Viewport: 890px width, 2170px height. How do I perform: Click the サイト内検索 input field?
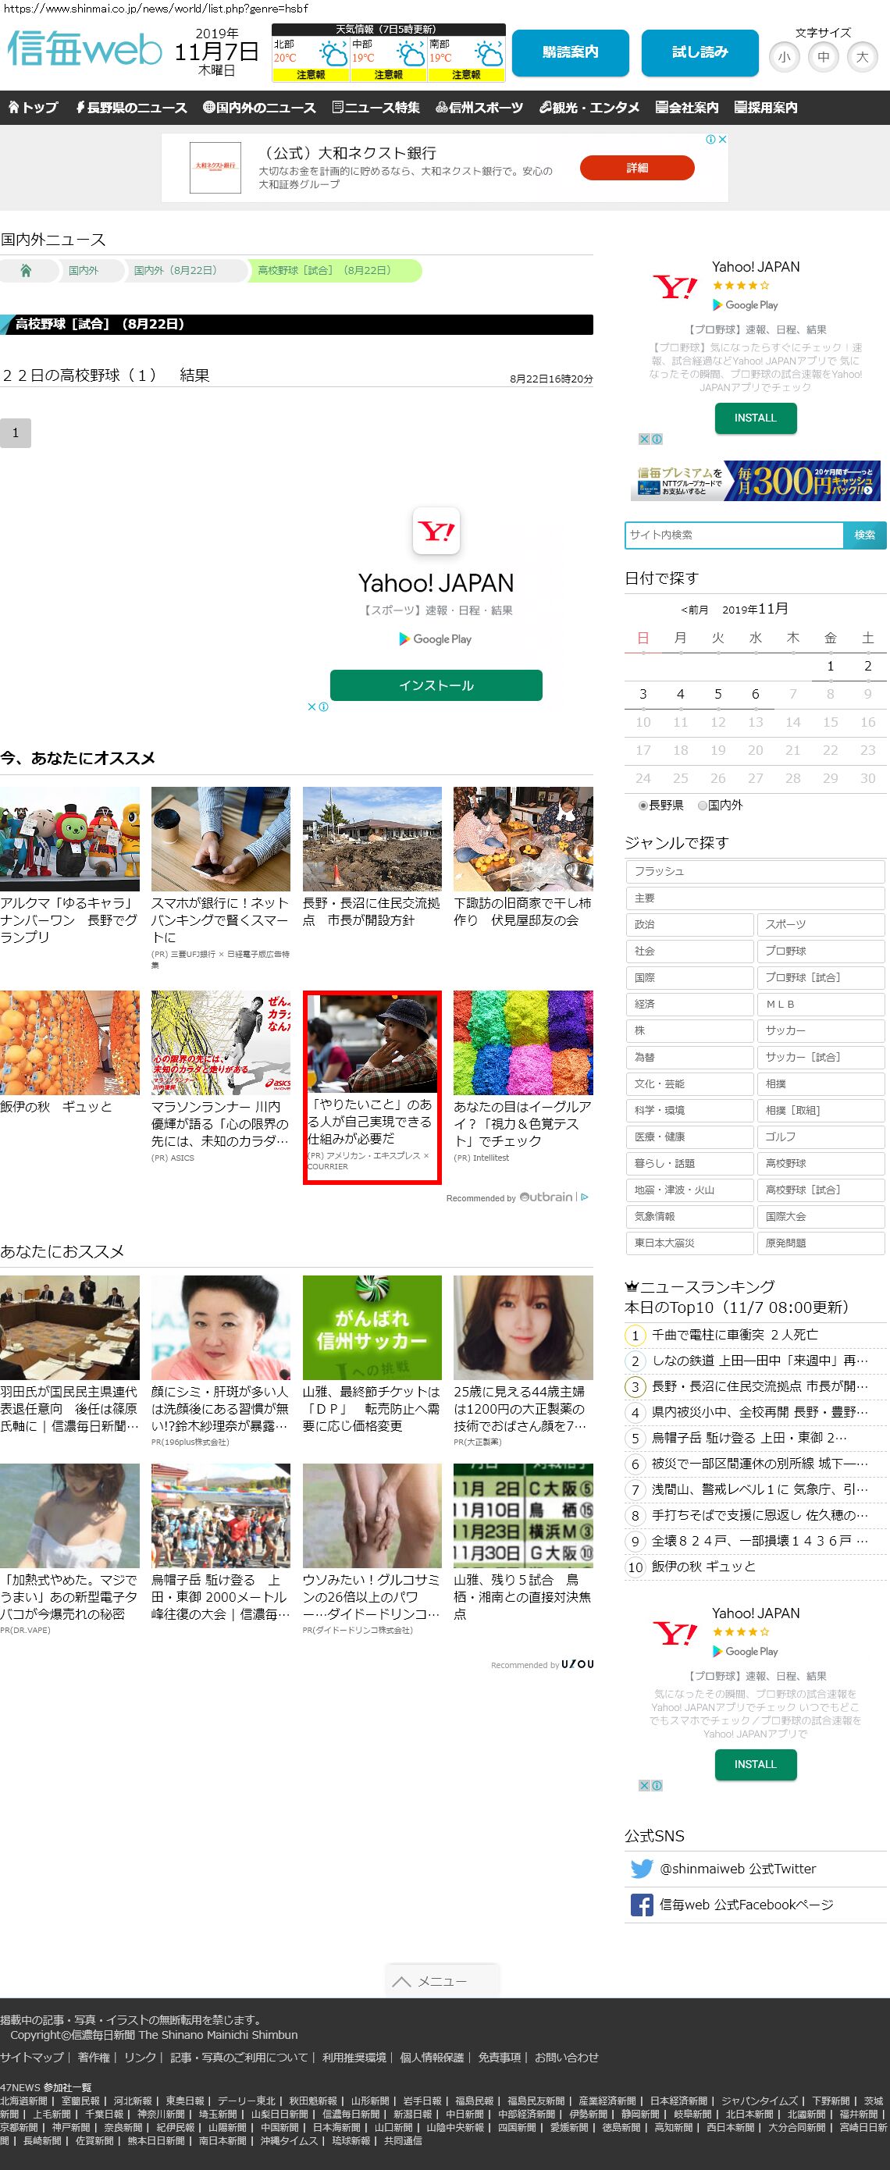pyautogui.click(x=733, y=535)
